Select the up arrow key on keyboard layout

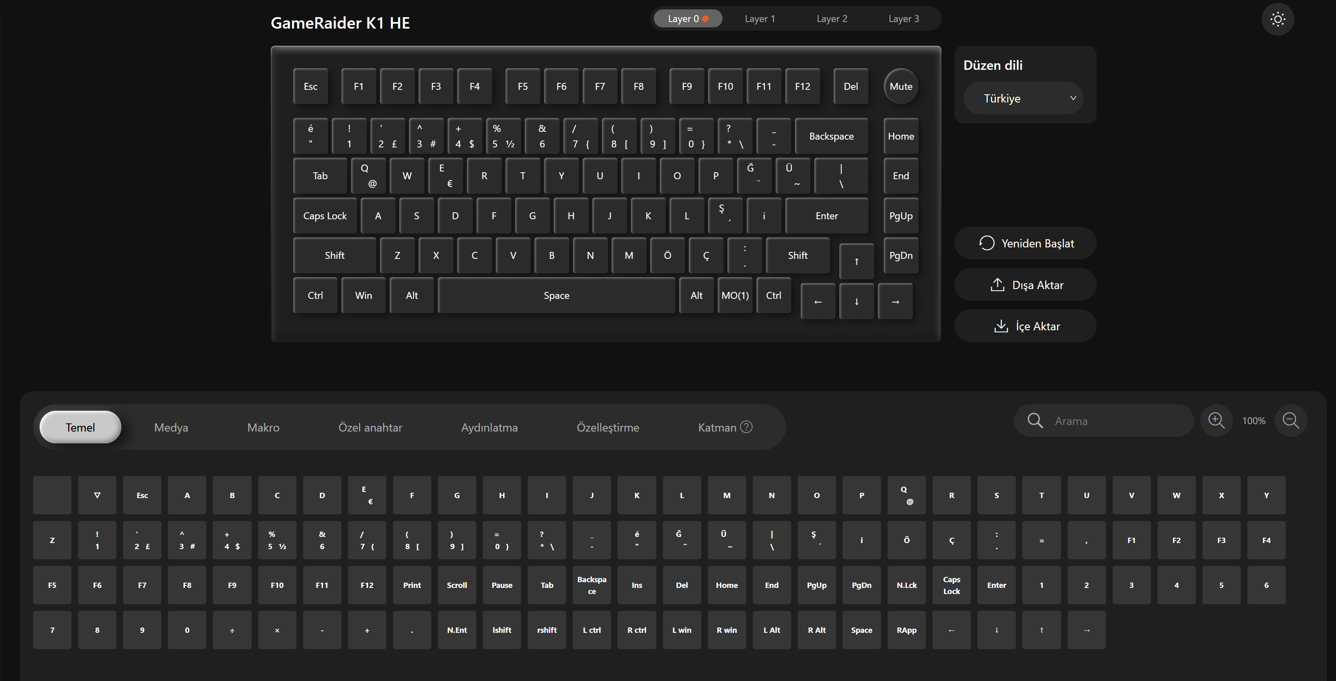pyautogui.click(x=856, y=261)
